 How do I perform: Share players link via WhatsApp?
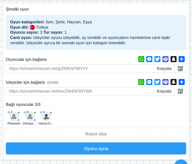click(x=141, y=59)
